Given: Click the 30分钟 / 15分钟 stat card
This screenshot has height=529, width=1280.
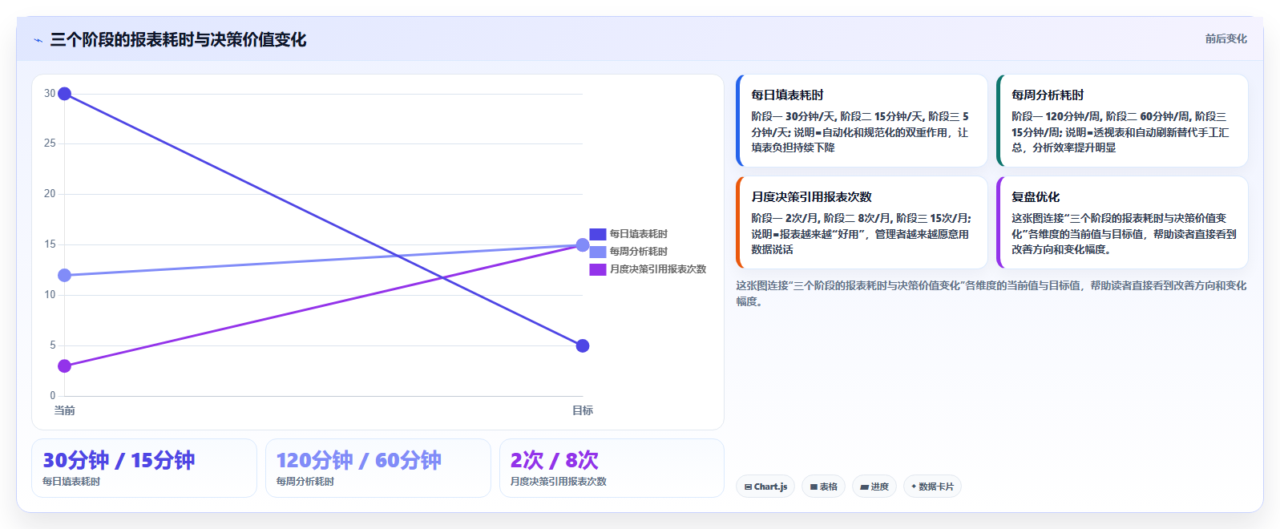Looking at the screenshot, I should (144, 468).
